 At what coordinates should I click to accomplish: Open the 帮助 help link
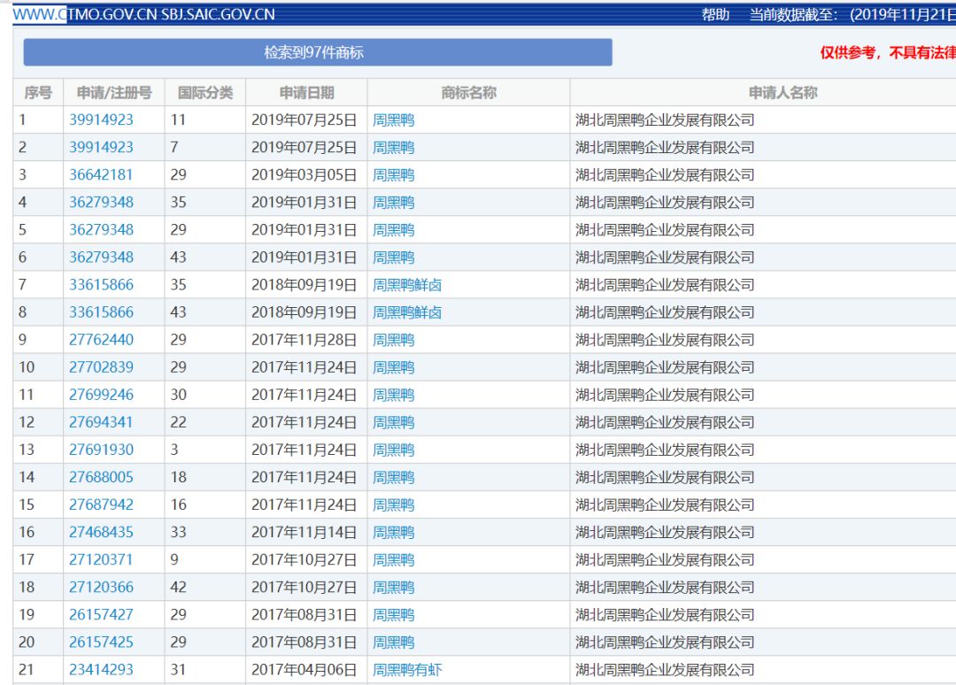715,15
